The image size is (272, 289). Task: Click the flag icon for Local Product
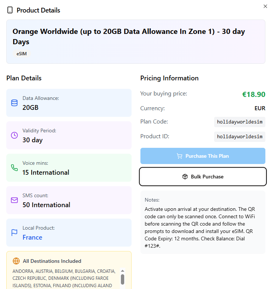click(14, 233)
